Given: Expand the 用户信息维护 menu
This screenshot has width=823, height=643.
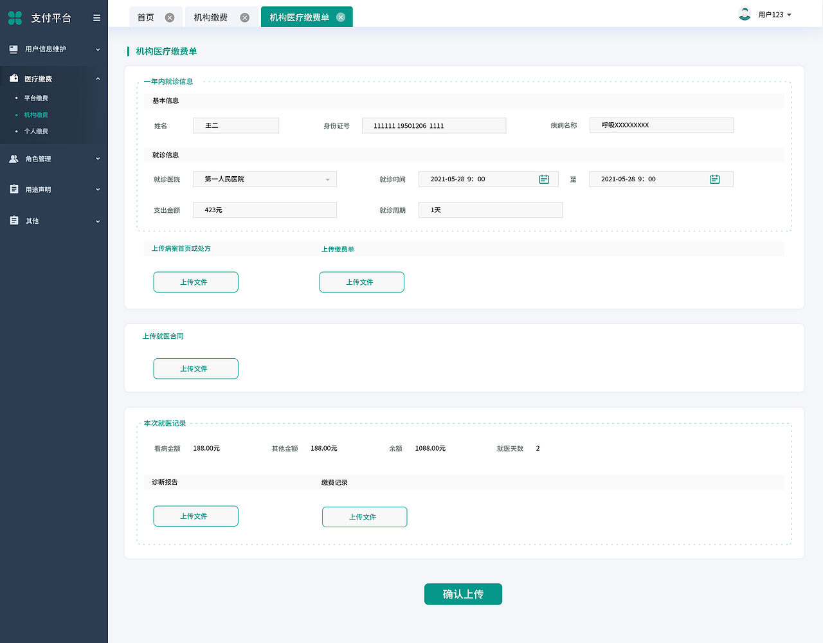Looking at the screenshot, I should coord(98,50).
